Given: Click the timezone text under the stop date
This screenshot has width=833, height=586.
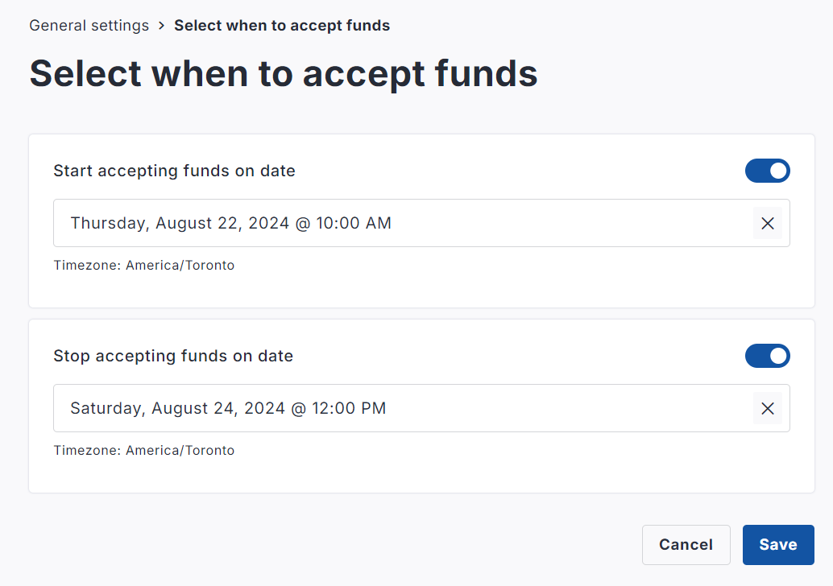Looking at the screenshot, I should (x=144, y=450).
